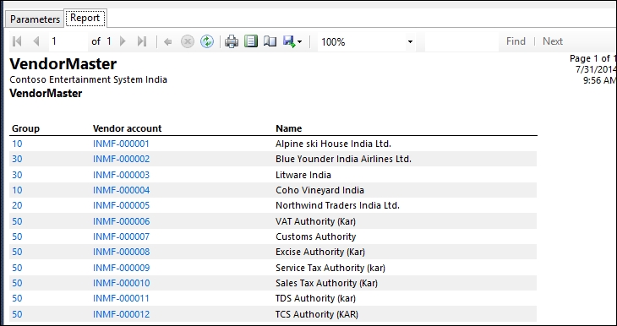Click the Find button

[x=516, y=41]
